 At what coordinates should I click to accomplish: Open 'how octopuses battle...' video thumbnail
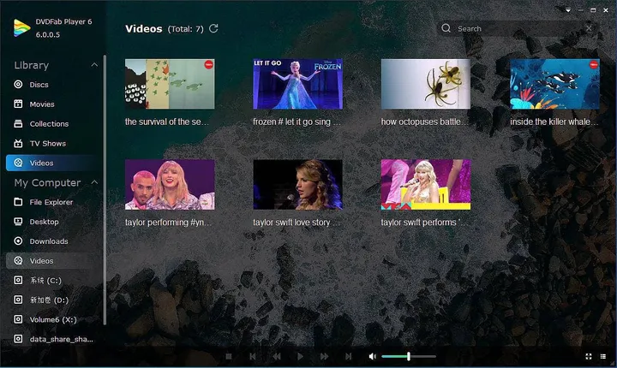coord(426,84)
